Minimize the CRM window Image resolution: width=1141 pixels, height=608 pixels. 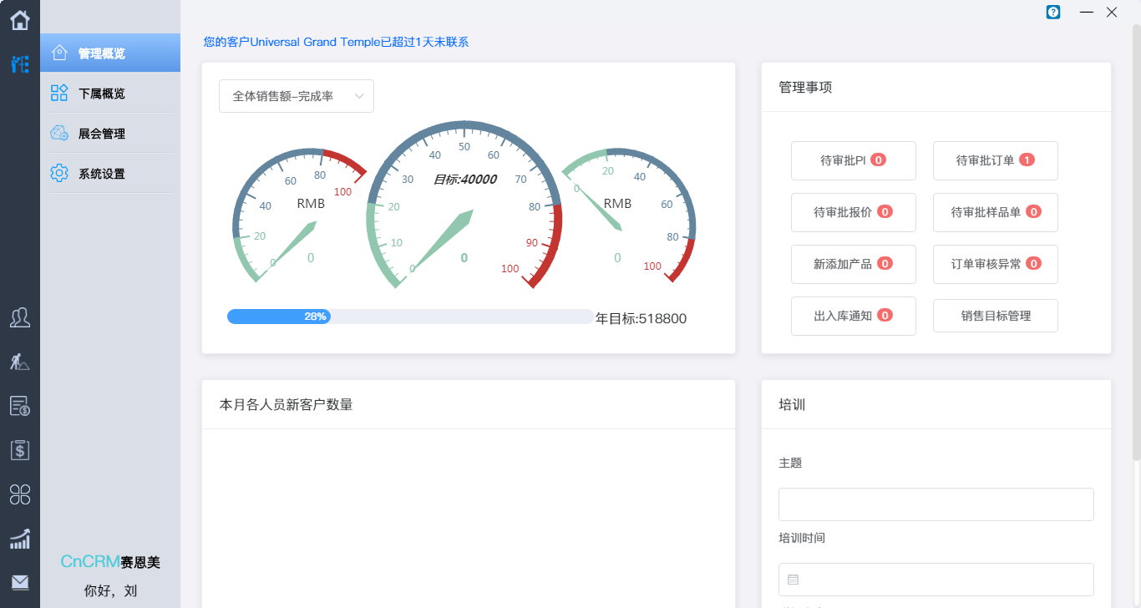[x=1087, y=13]
